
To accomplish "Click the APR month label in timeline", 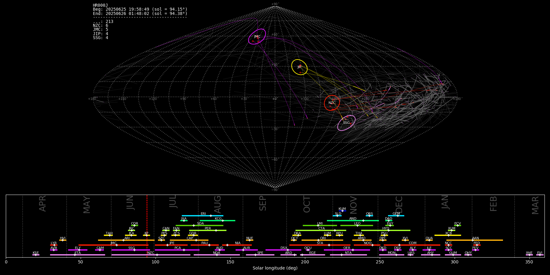I will [x=43, y=204].
